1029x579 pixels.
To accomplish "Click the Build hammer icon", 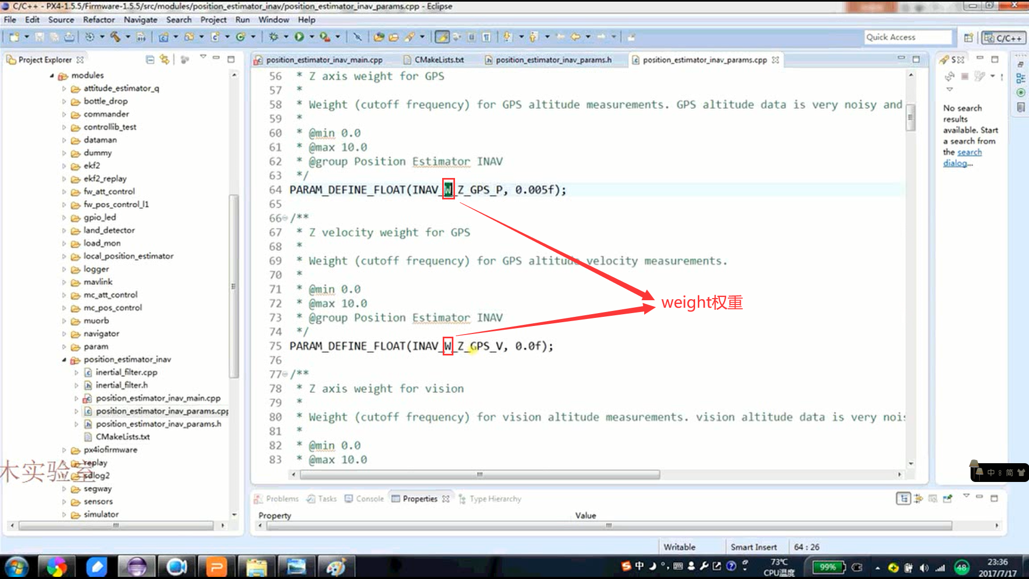I will (x=115, y=37).
